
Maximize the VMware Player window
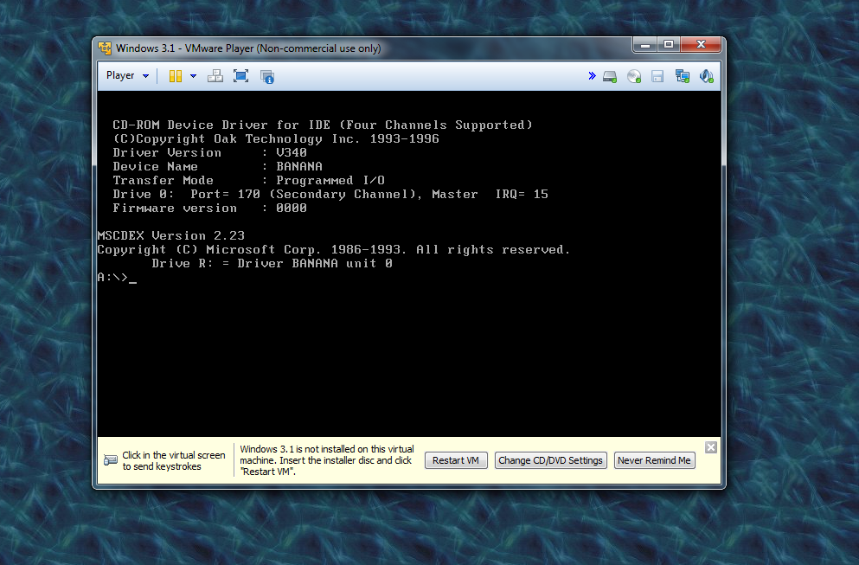668,44
